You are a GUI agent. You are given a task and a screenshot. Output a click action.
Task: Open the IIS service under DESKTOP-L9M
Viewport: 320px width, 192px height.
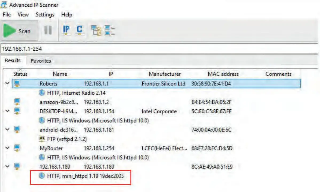(x=98, y=121)
